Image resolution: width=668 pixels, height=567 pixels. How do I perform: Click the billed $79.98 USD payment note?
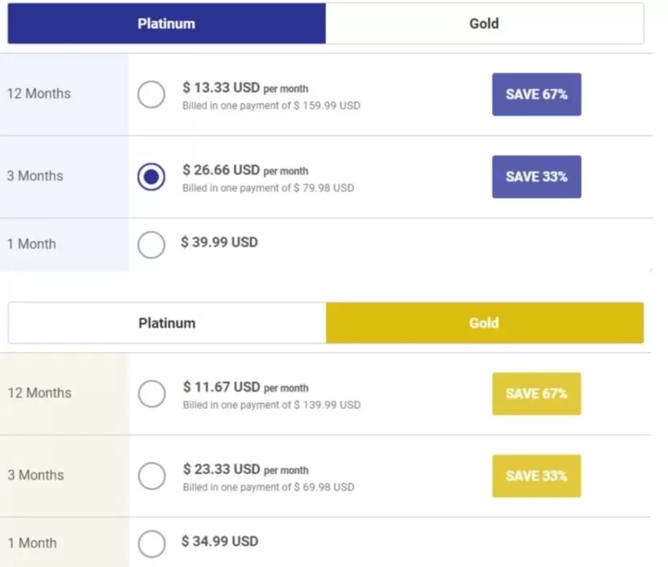click(268, 188)
